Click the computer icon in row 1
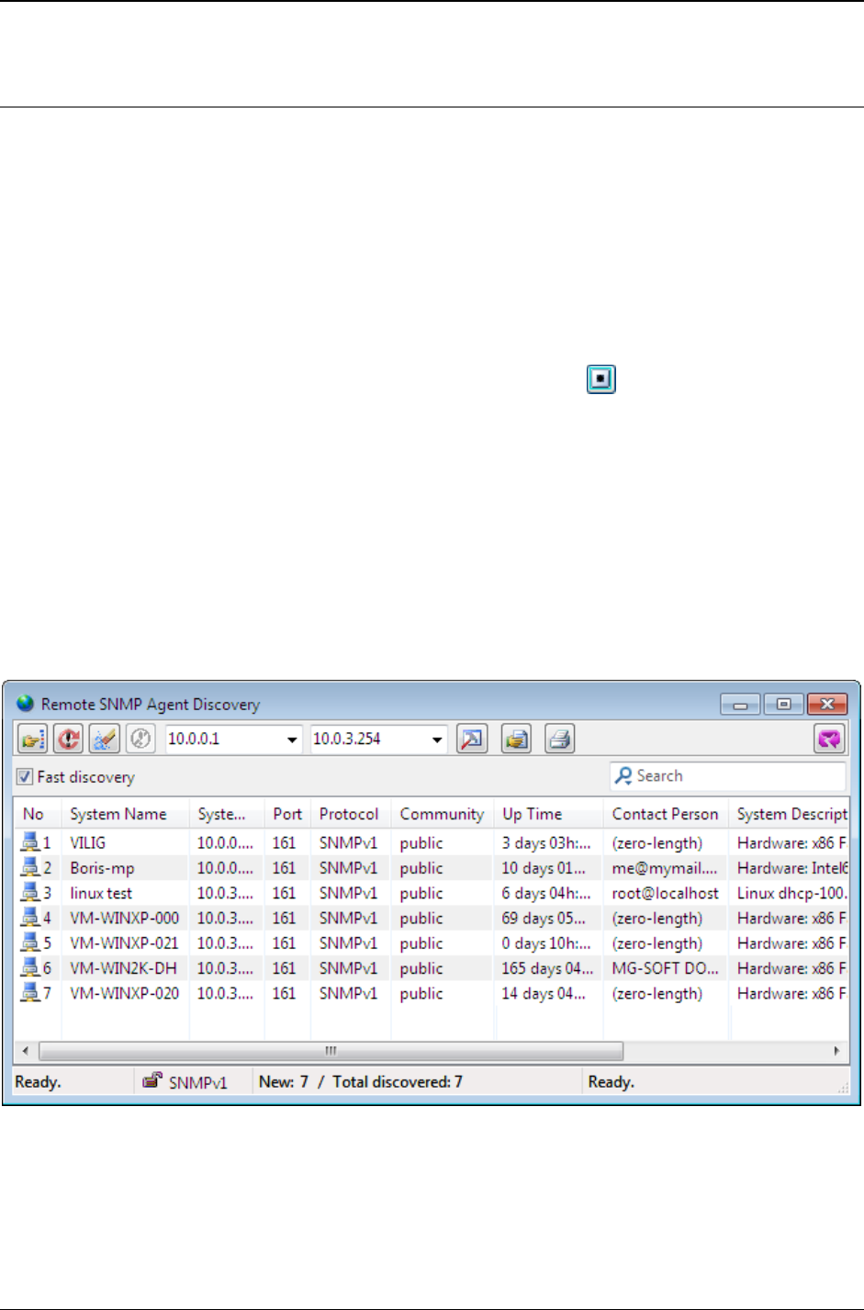The width and height of the screenshot is (864, 1310). click(x=30, y=841)
